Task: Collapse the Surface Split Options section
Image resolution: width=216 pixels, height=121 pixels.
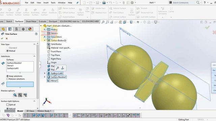Action: click(34, 101)
